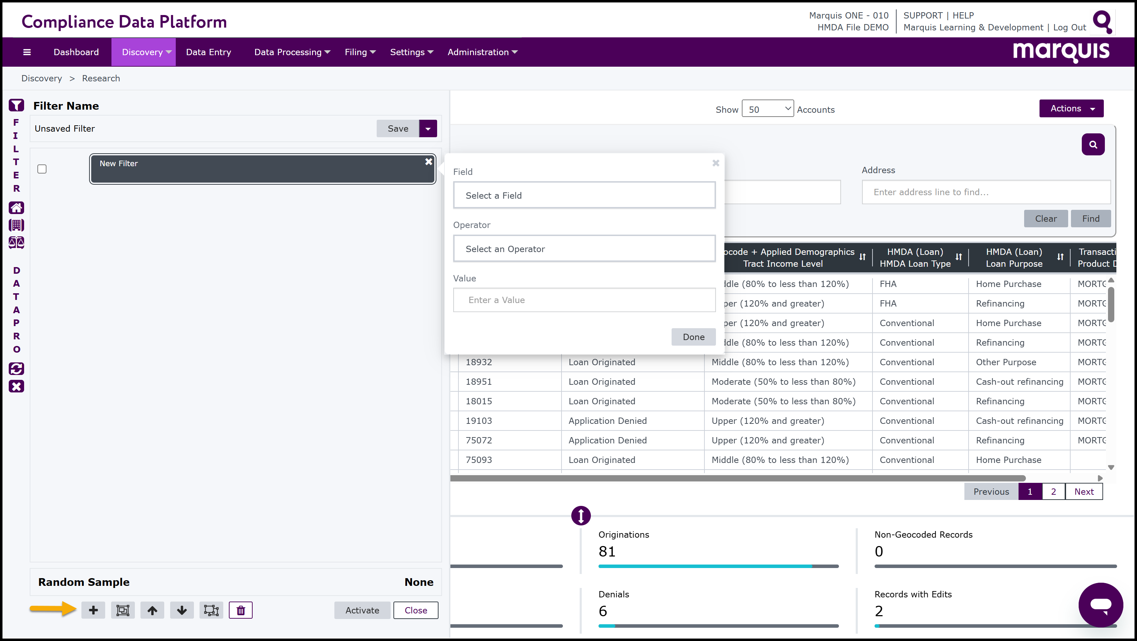Check the New Filter row checkbox
Screen dimensions: 1137x641
click(42, 169)
